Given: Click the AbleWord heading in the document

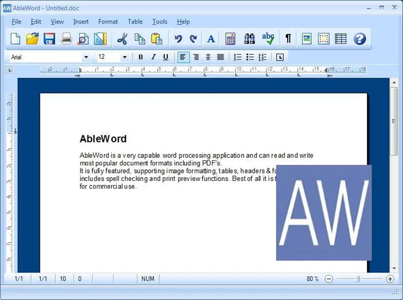Looking at the screenshot, I should pyautogui.click(x=103, y=139).
